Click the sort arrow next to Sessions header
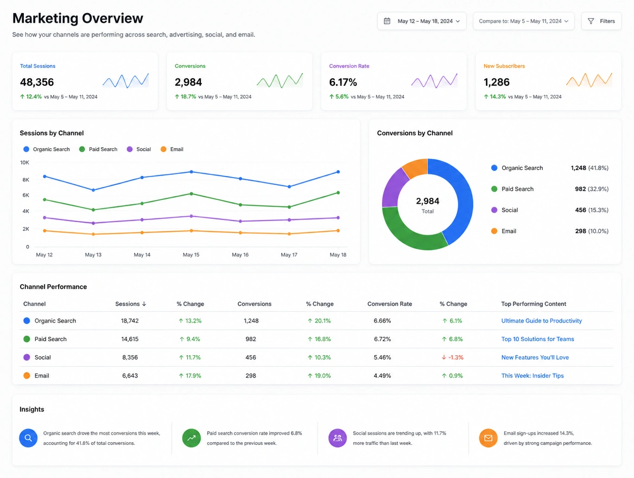 [x=144, y=304]
